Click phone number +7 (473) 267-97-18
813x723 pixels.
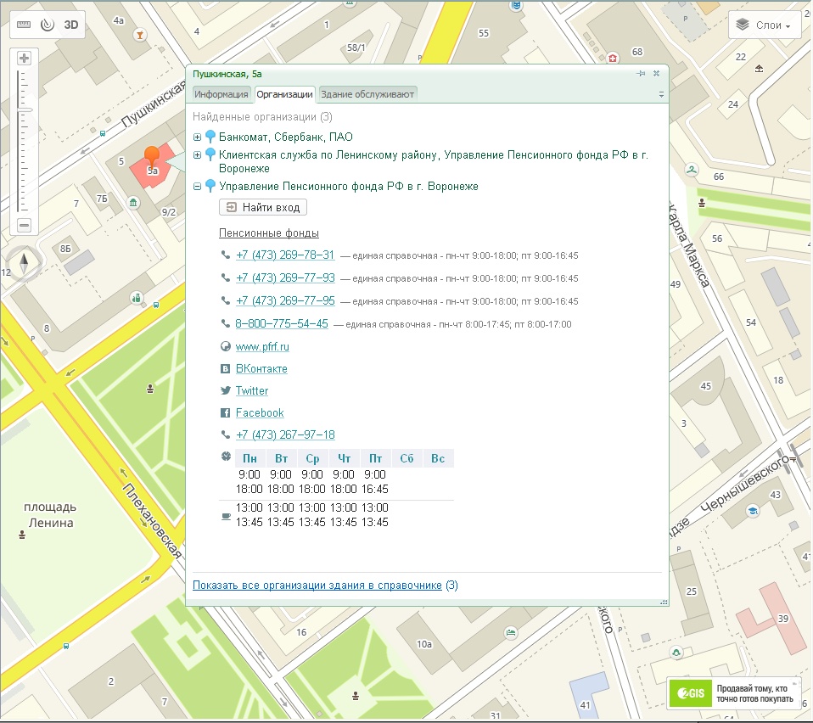click(285, 434)
